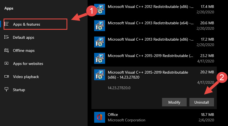Click installer icon of expanded 14.23.27820 entry
Screen dimensions: 228x126
[x=100, y=75]
